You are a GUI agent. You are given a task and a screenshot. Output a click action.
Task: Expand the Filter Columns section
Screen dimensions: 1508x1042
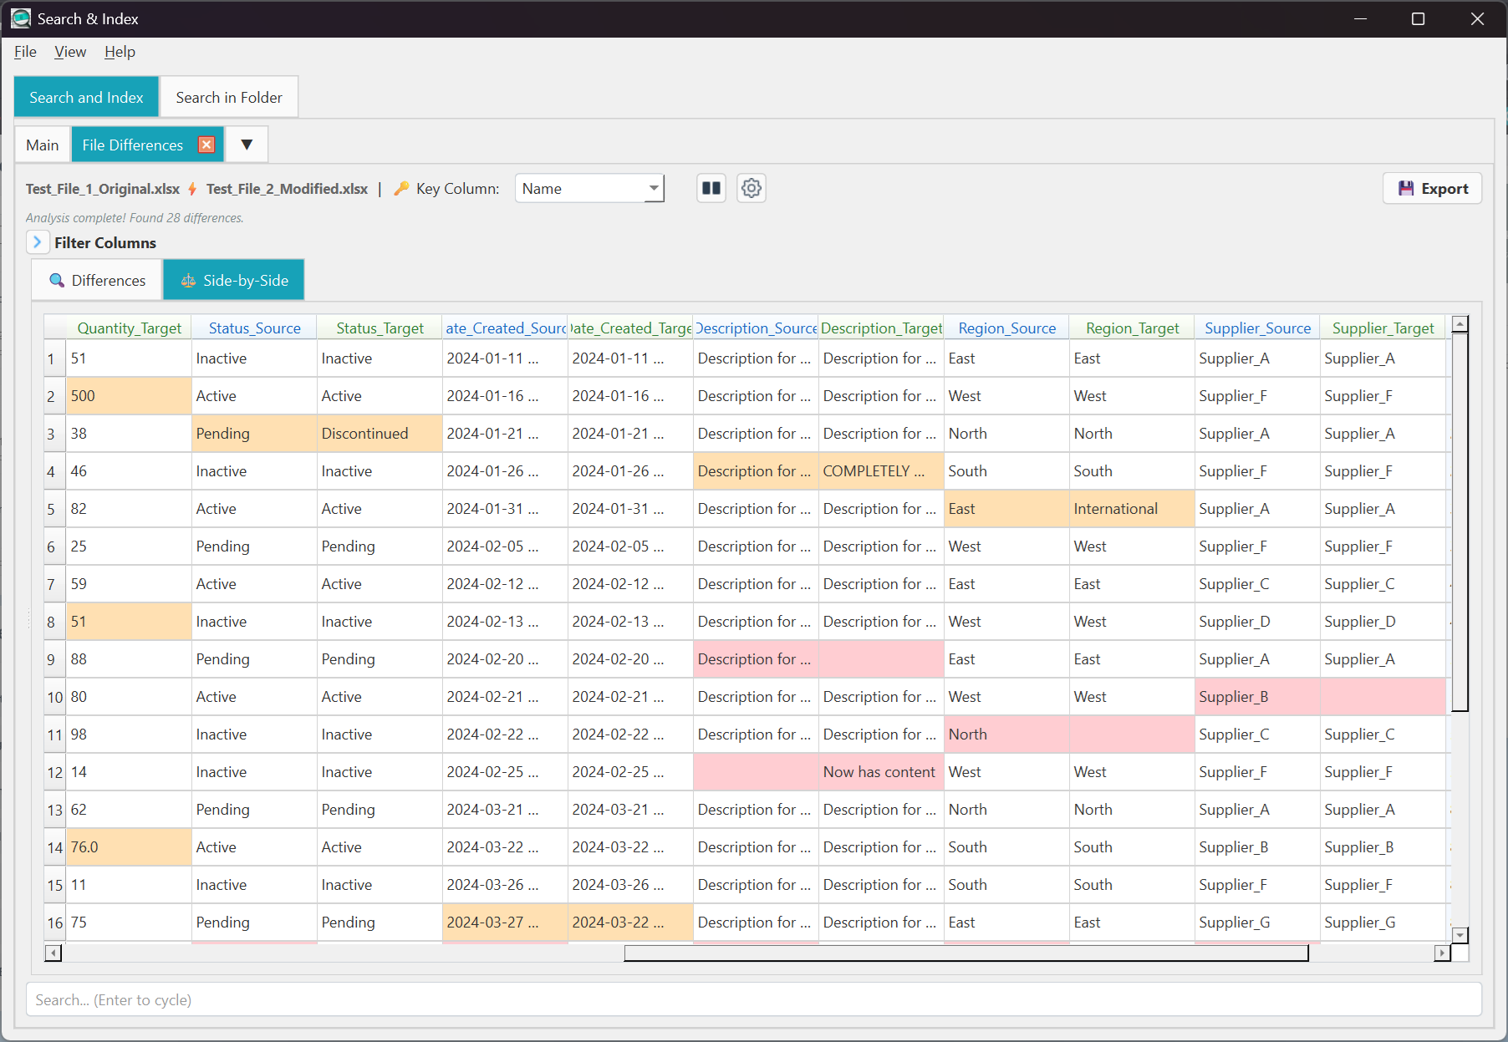pyautogui.click(x=38, y=242)
